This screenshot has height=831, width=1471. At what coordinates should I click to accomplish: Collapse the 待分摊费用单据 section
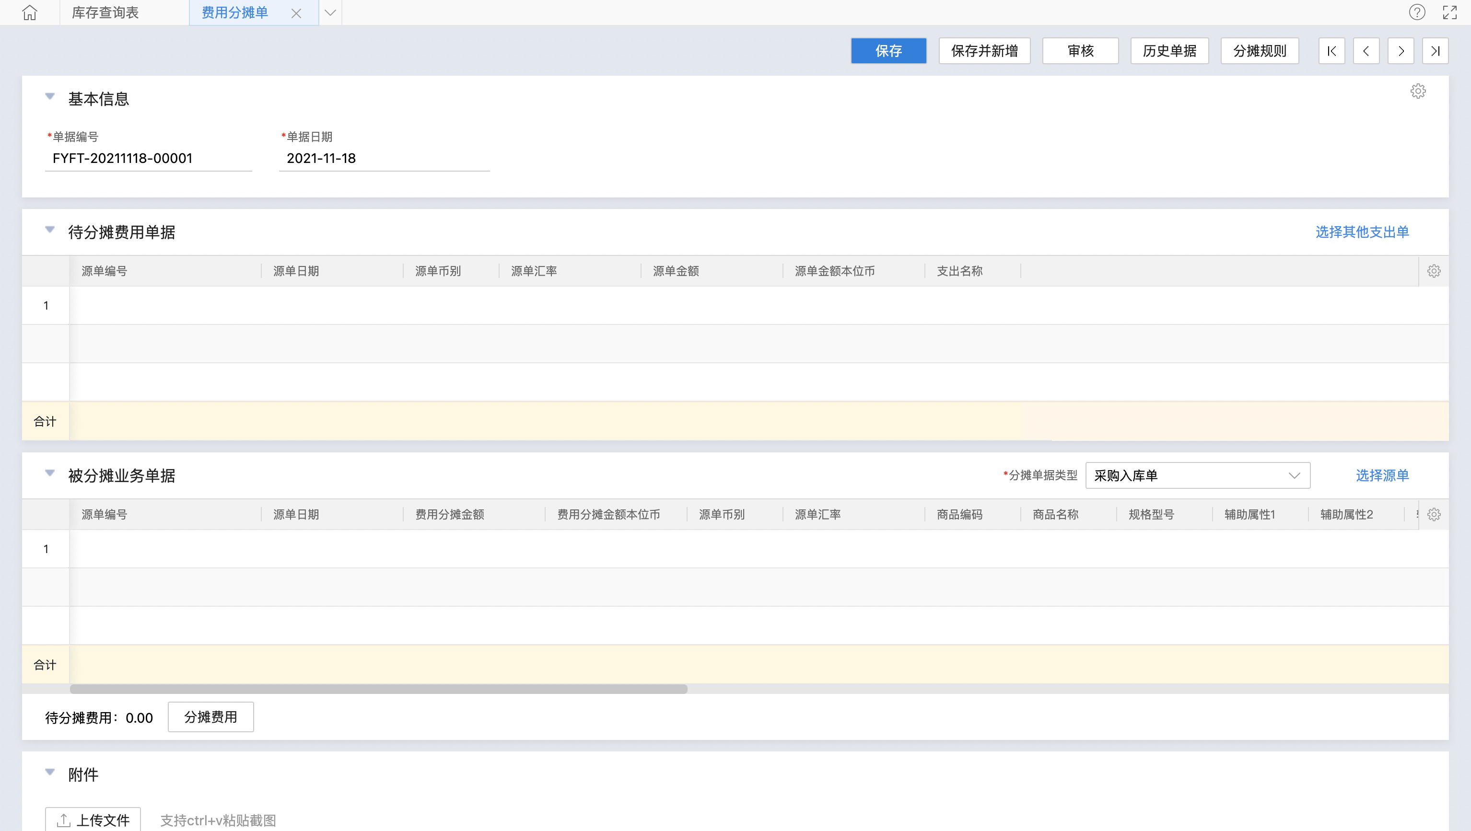click(x=50, y=230)
